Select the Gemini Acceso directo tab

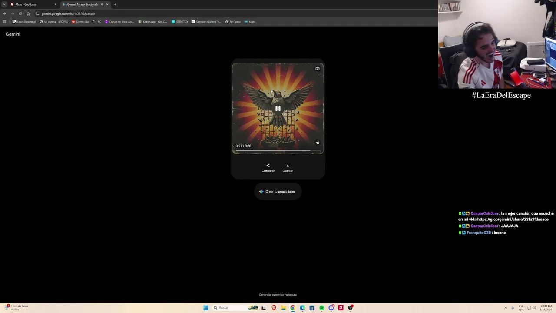[83, 4]
